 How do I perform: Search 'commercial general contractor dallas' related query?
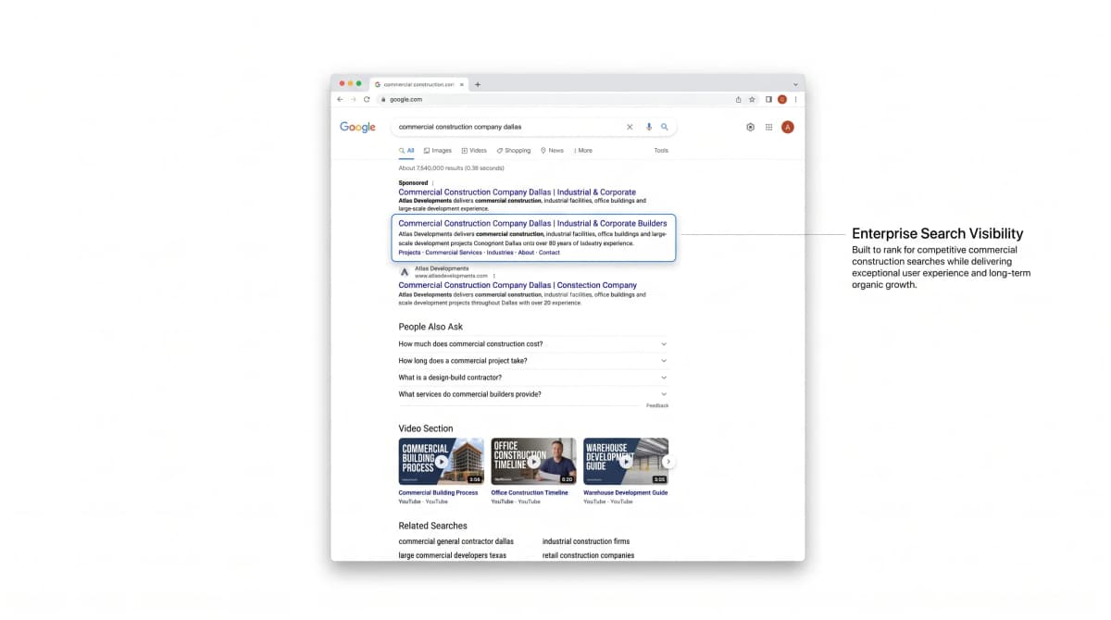456,541
